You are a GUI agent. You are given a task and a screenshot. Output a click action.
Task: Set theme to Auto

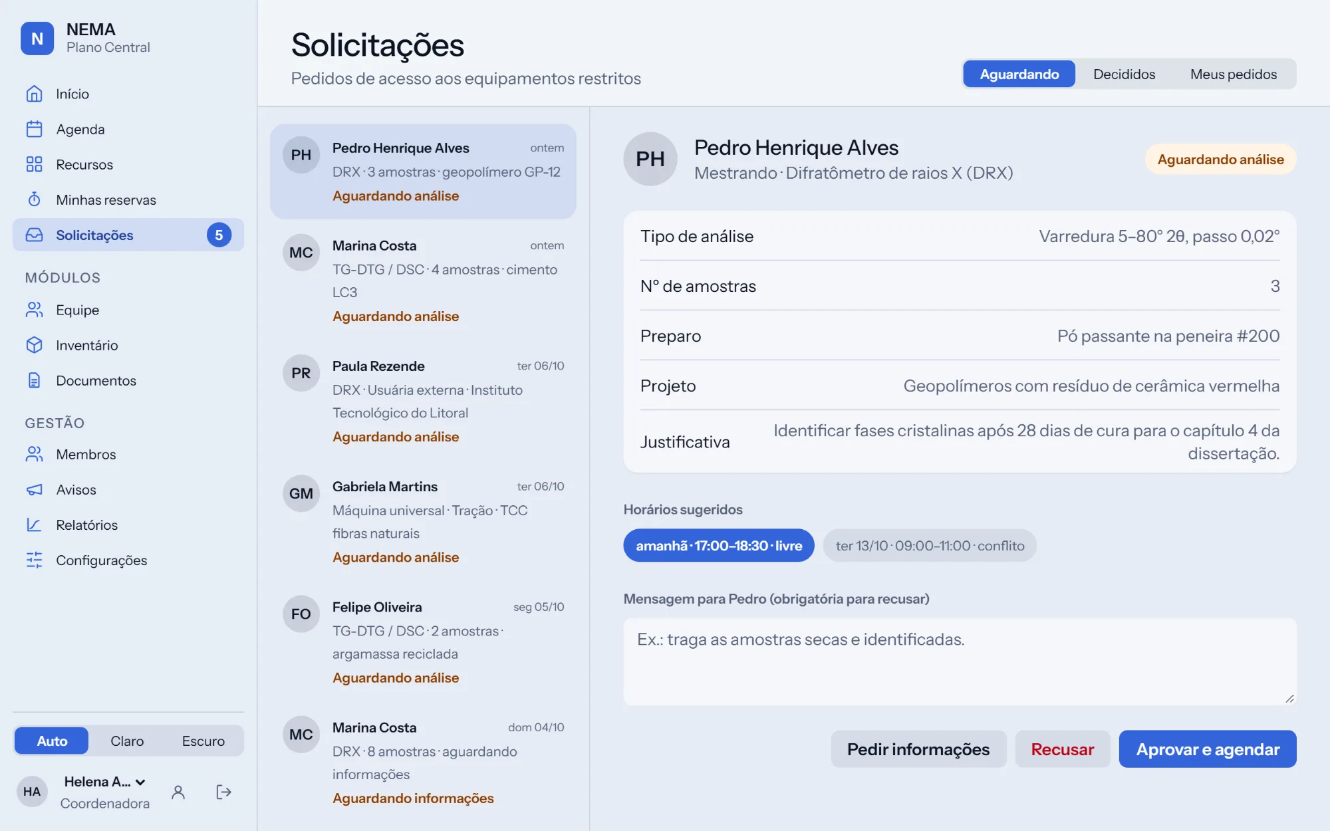coord(52,741)
